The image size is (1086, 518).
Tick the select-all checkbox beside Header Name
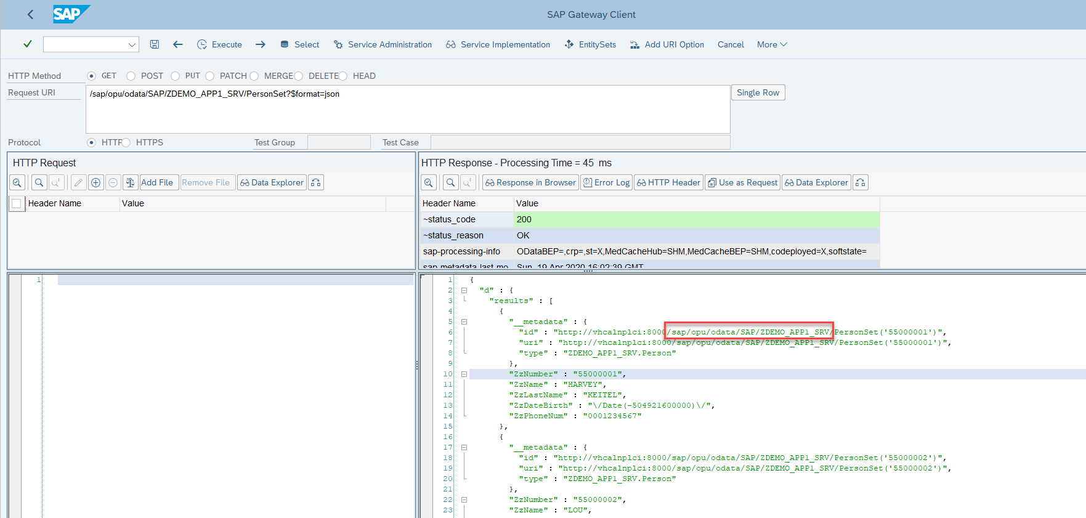coord(17,203)
